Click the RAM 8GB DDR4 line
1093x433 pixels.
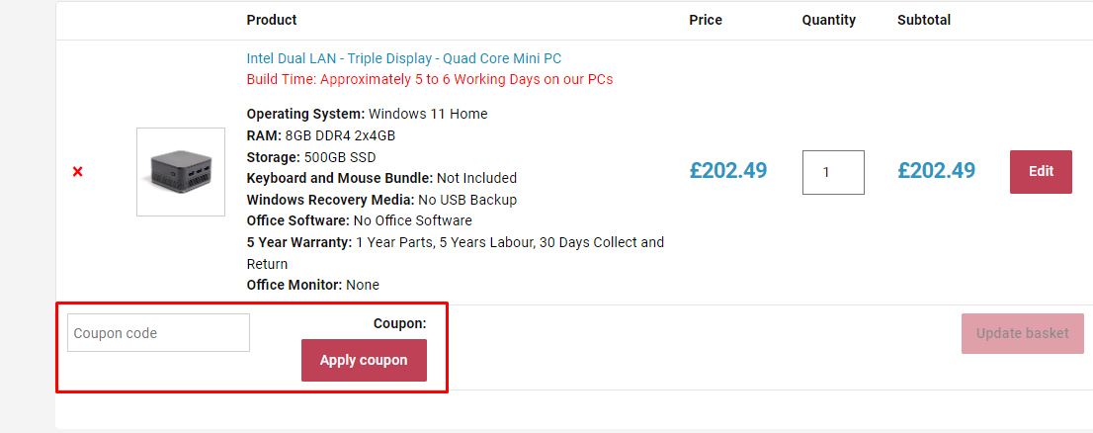pos(320,135)
